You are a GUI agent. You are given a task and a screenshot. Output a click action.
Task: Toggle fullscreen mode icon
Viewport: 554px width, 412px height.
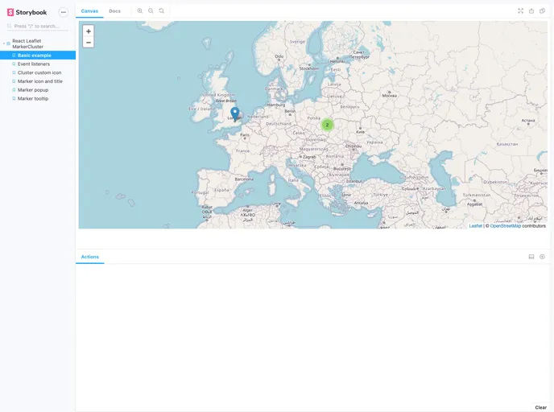tap(520, 11)
